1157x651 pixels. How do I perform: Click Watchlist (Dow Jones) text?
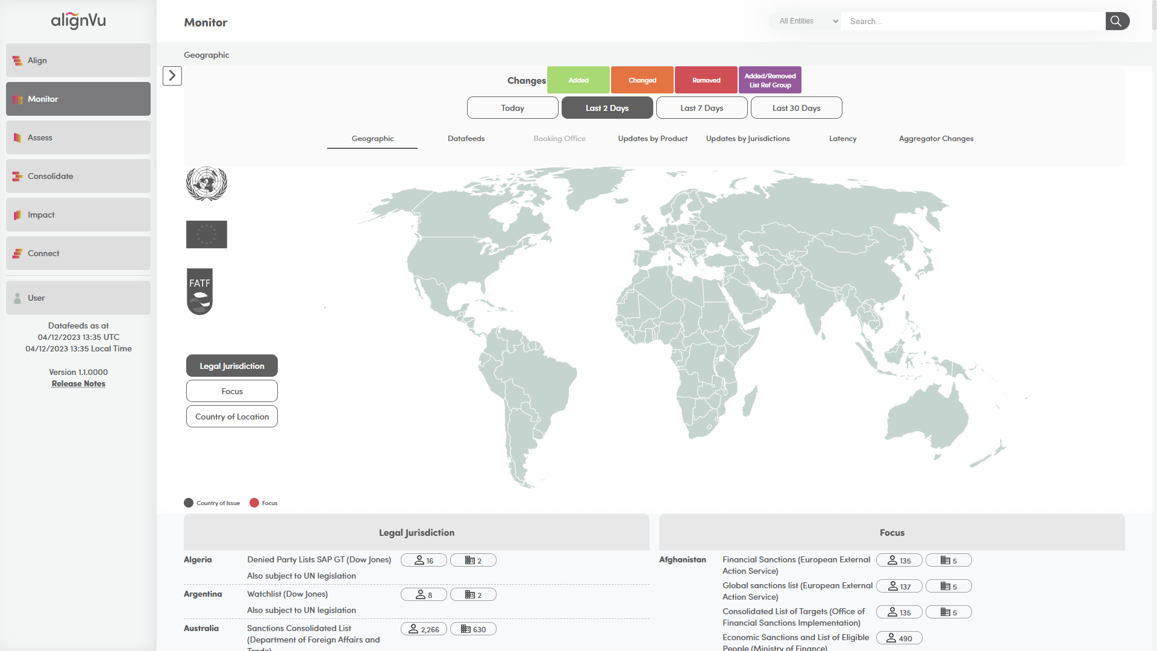[287, 594]
